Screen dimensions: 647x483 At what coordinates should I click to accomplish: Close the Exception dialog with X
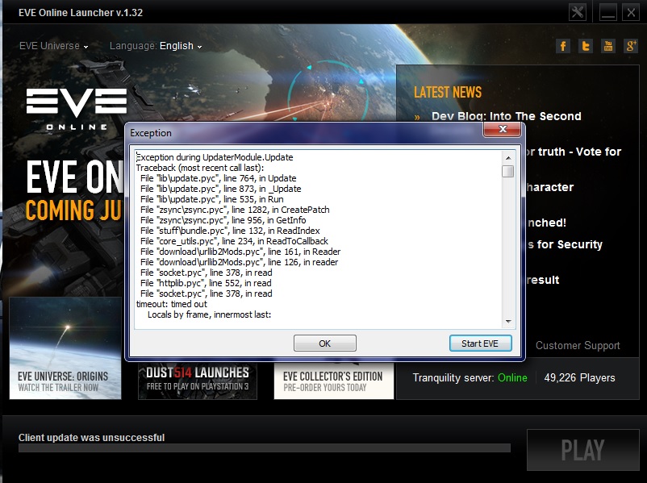tap(502, 129)
